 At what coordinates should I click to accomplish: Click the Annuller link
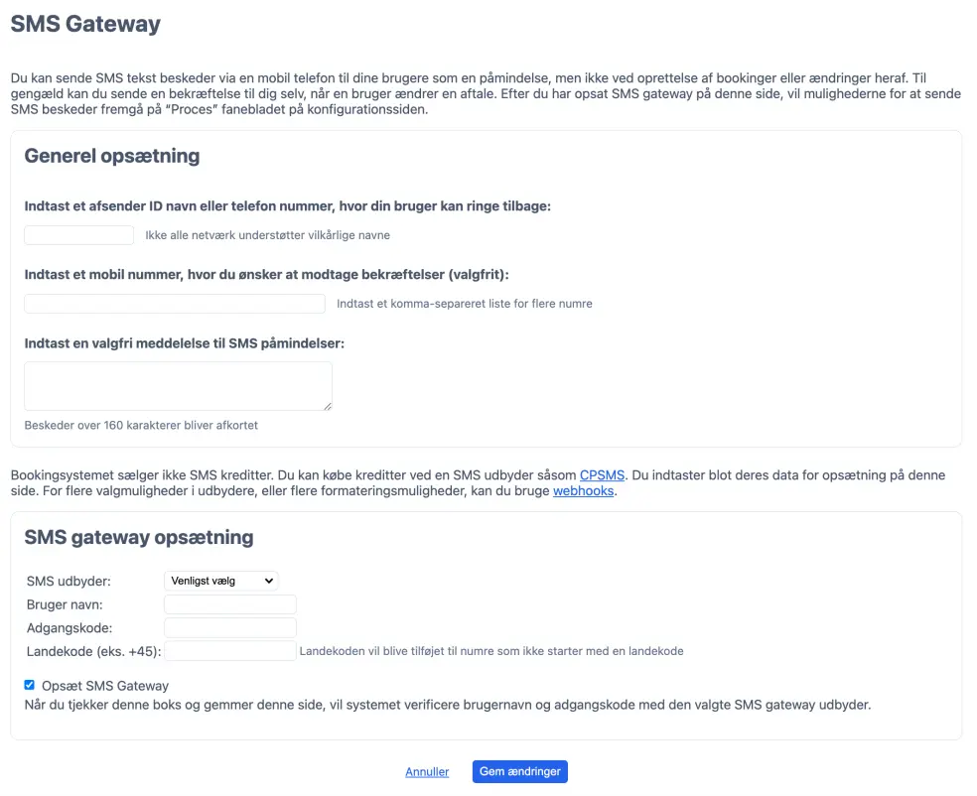pos(427,772)
